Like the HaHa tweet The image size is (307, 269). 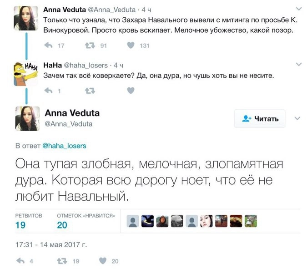click(131, 90)
